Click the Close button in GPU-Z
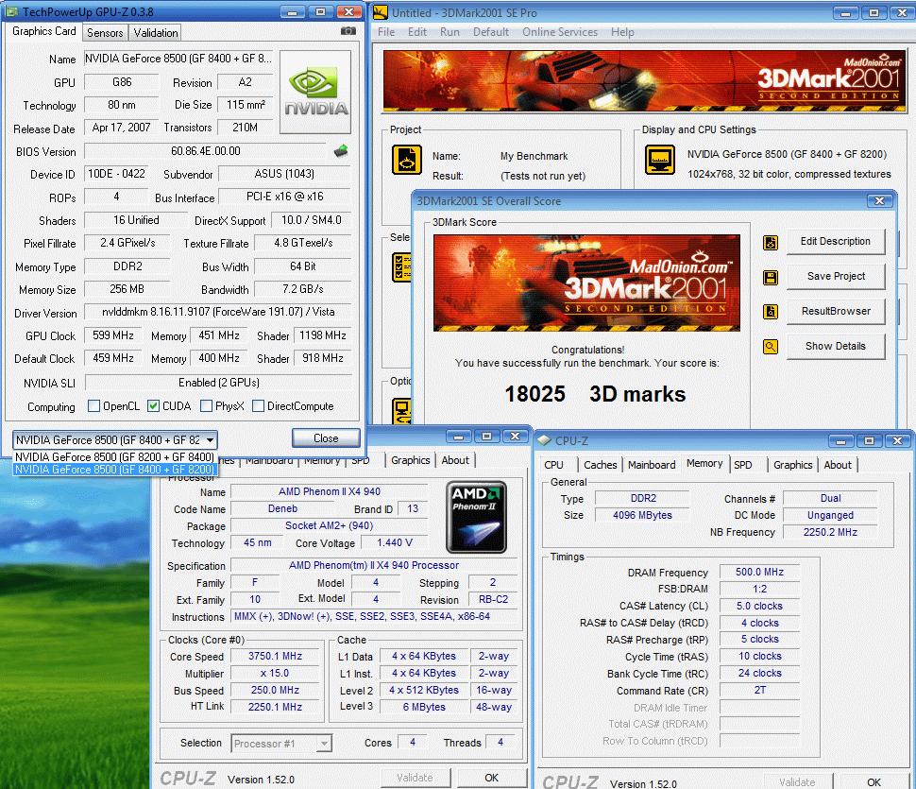This screenshot has width=916, height=789. (326, 438)
